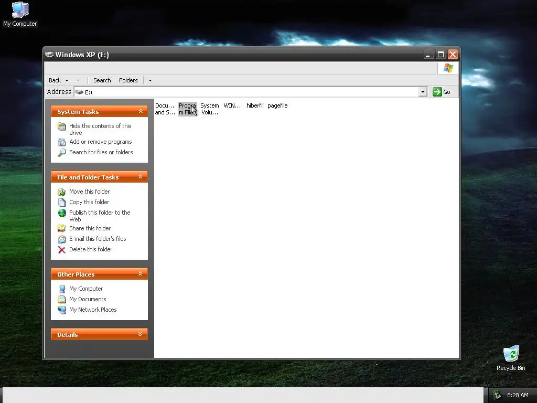
Task: Click the Publish this folder to the Web globe icon
Action: (62, 213)
